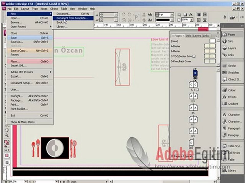Click swap fill and stroke arrow

(x=9, y=141)
